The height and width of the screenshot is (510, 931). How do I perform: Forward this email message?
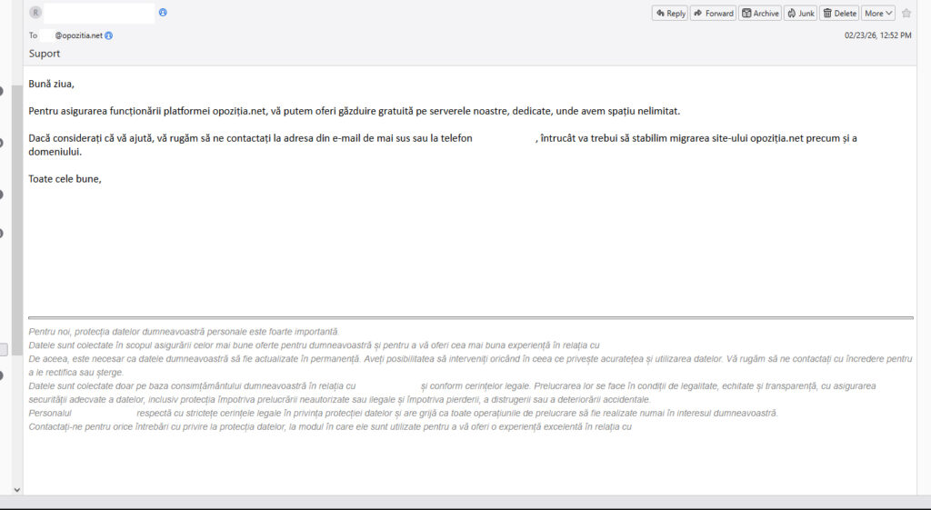point(712,14)
